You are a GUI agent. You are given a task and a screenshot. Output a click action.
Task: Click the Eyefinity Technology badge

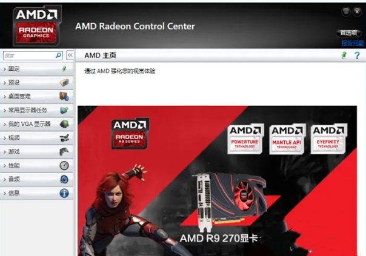click(x=328, y=139)
